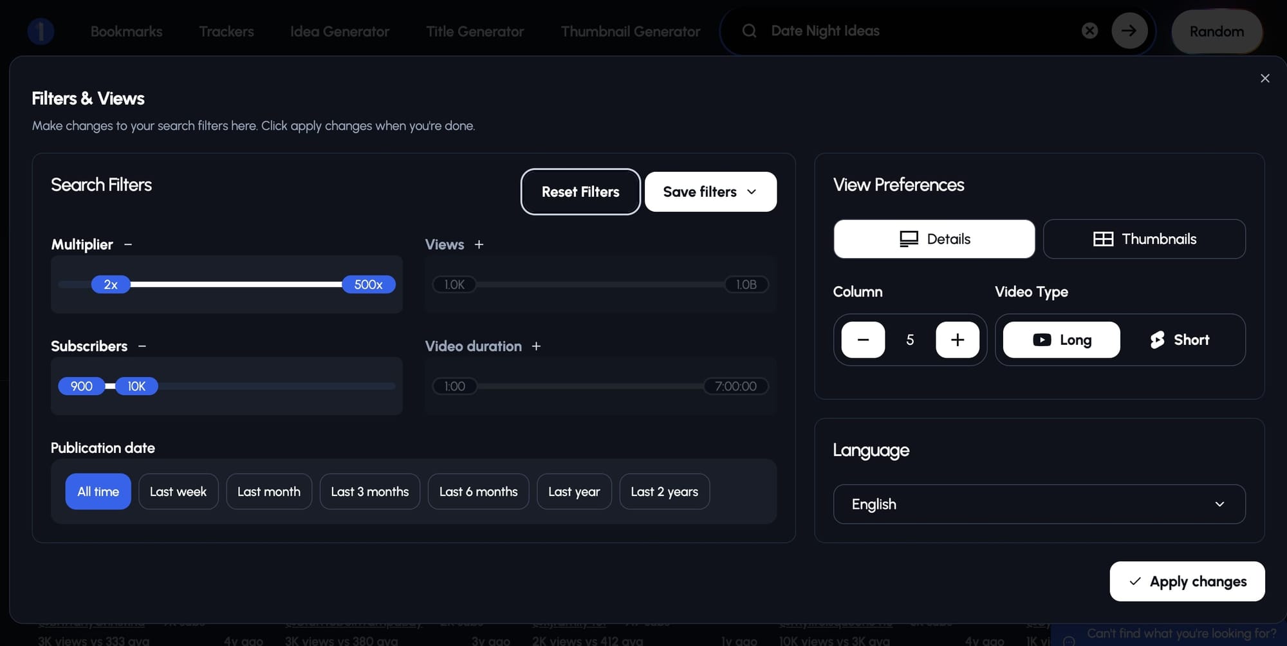Collapse the Multiplier filter with minus icon

click(x=128, y=245)
